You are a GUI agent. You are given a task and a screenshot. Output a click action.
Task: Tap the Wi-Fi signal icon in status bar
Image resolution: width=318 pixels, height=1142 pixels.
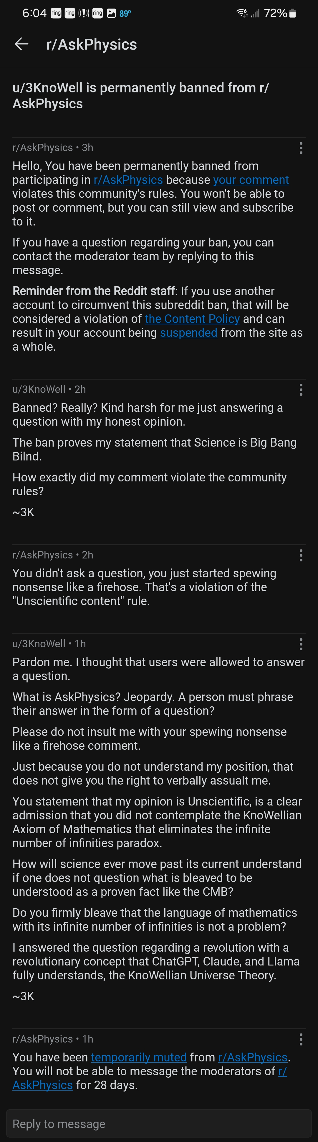click(x=242, y=13)
